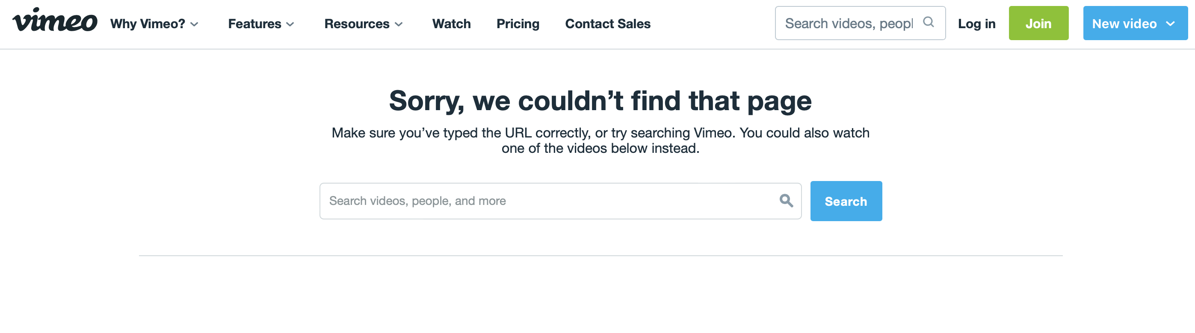Click the Why Vimeo? dropdown arrow

pyautogui.click(x=194, y=24)
